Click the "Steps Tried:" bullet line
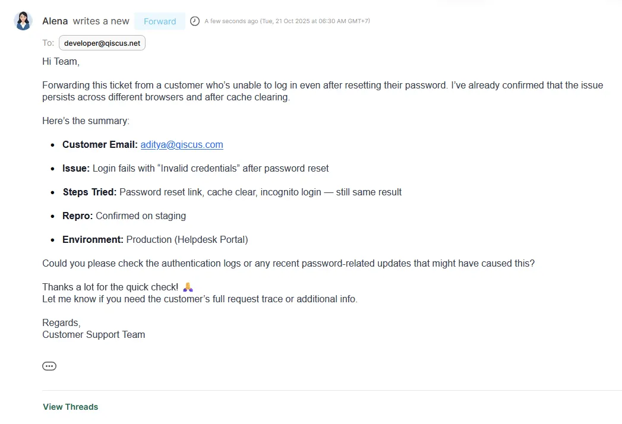 click(232, 192)
